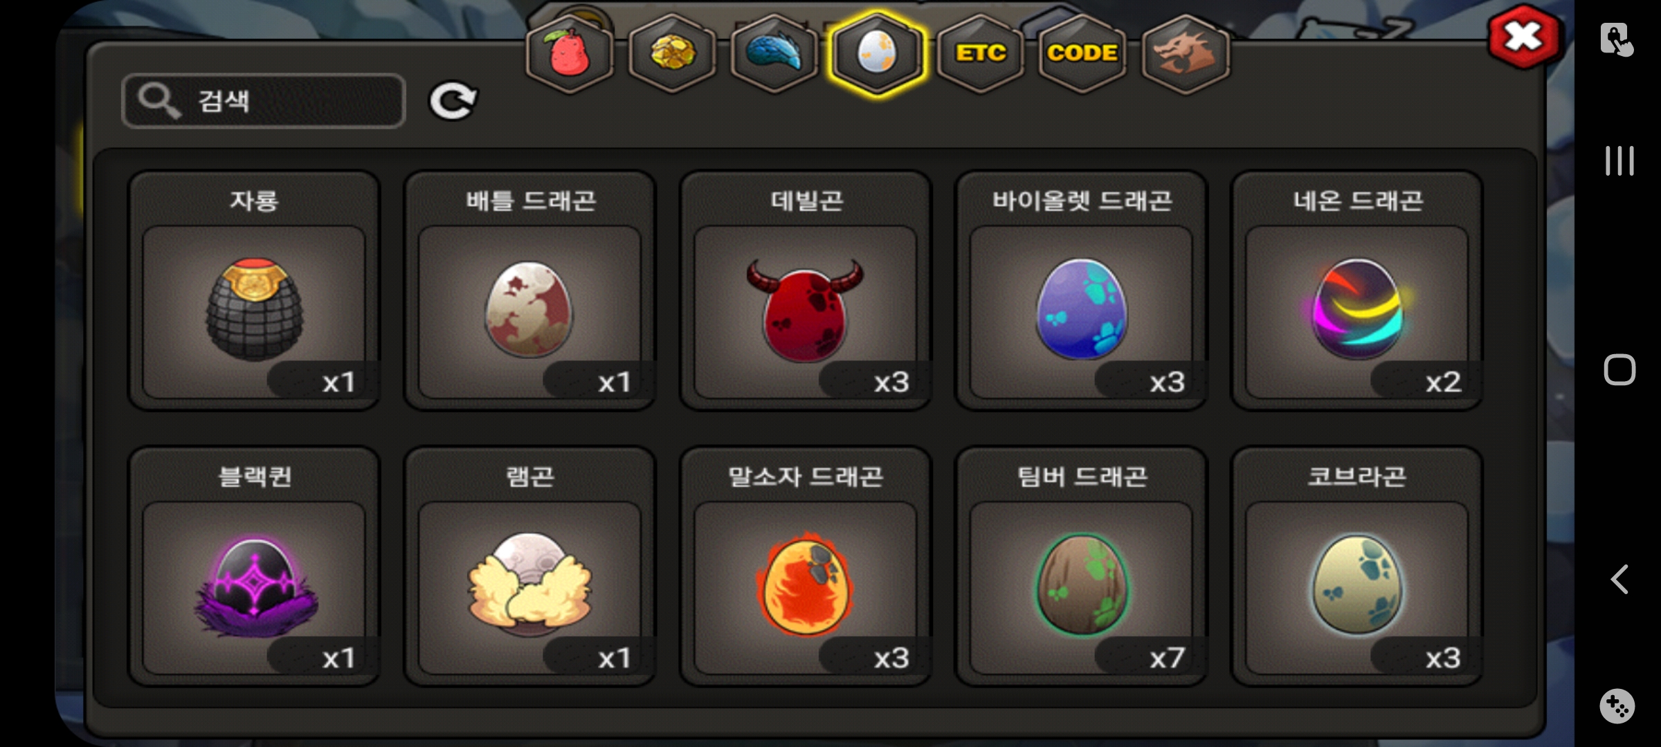
Task: Tap the Android back navigation arrow
Action: (1619, 579)
